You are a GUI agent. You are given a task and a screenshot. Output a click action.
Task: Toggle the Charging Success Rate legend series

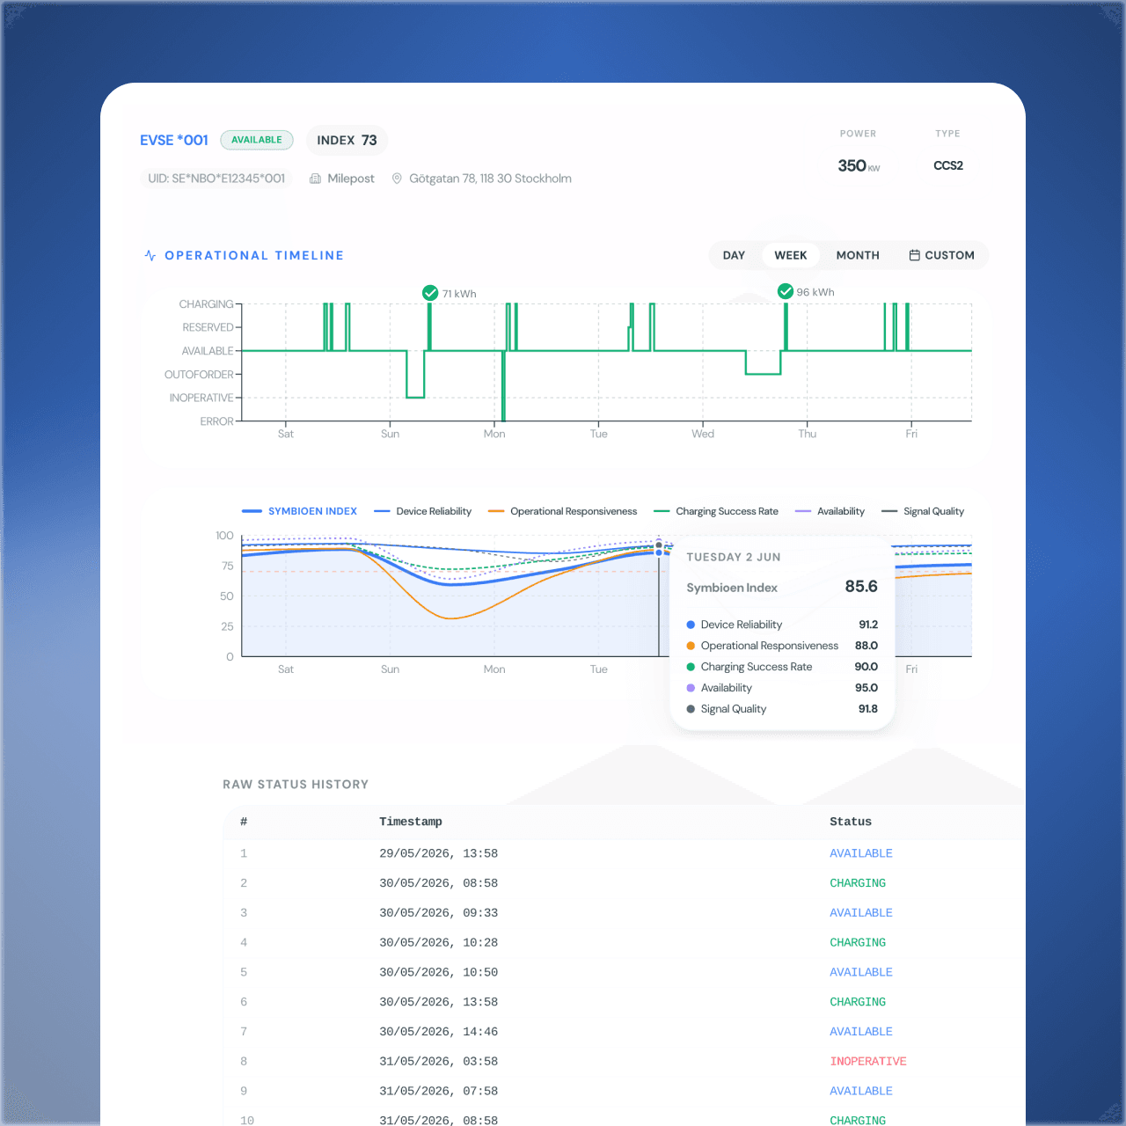pos(716,511)
